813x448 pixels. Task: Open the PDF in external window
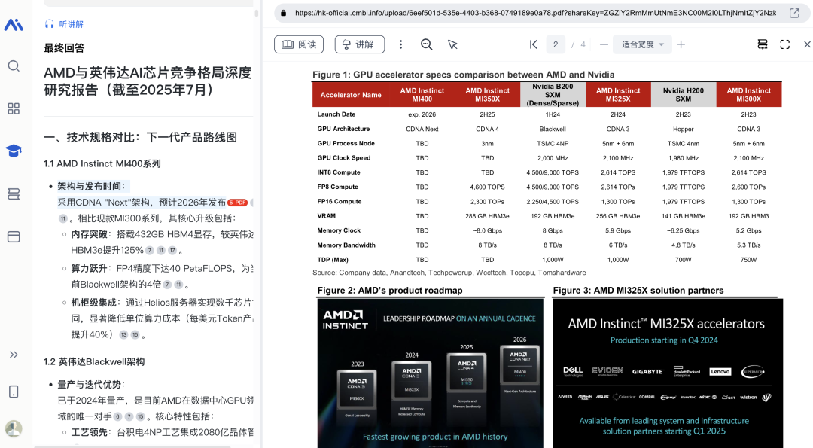[x=794, y=13]
